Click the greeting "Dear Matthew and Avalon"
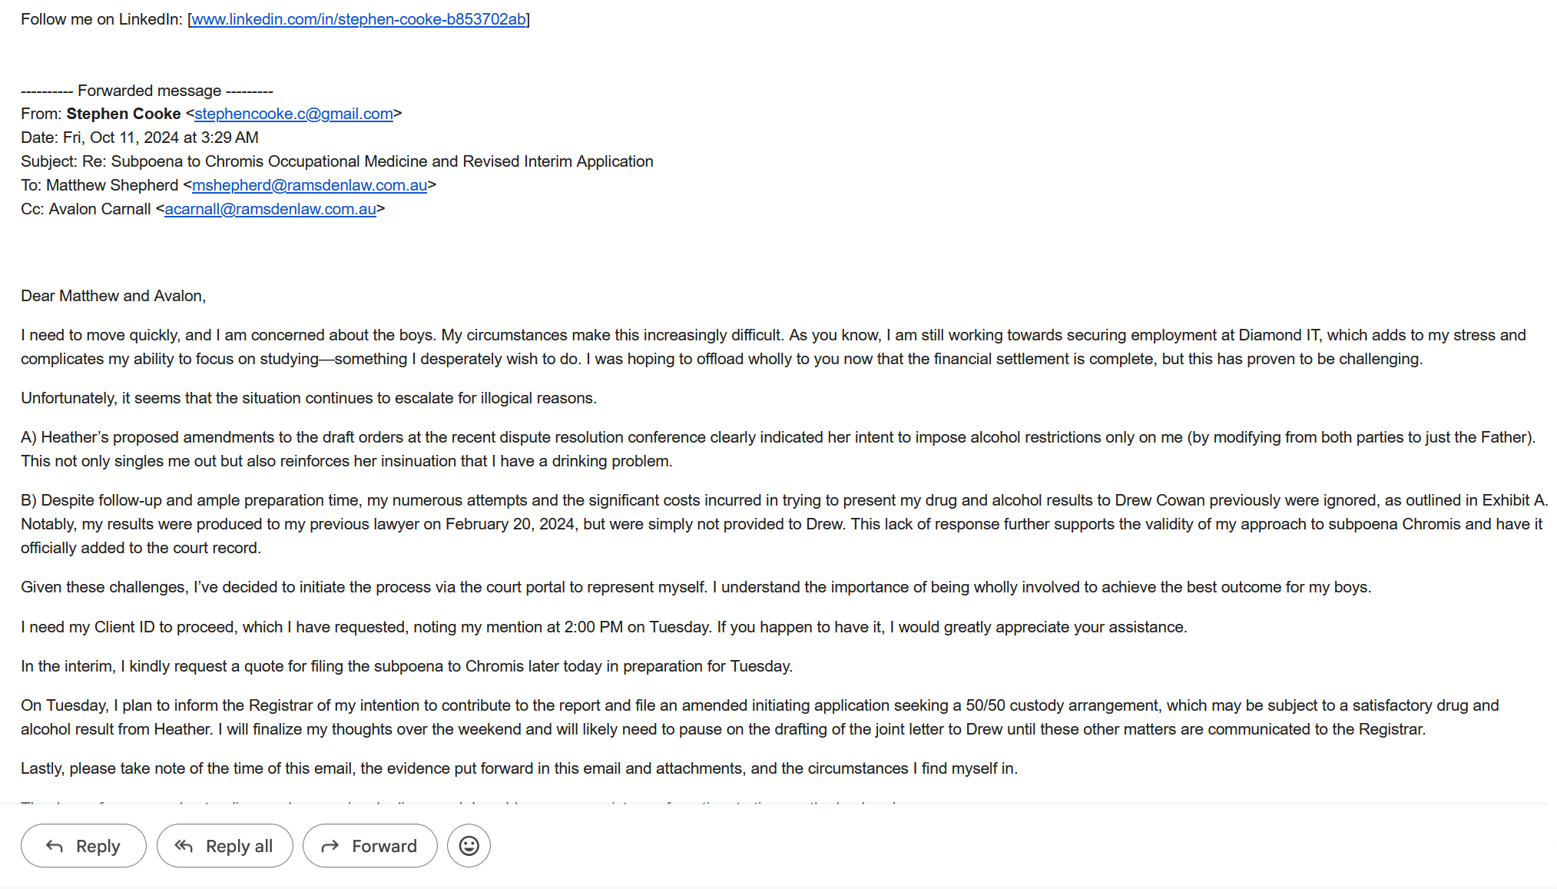This screenshot has width=1557, height=889. pyautogui.click(x=113, y=296)
